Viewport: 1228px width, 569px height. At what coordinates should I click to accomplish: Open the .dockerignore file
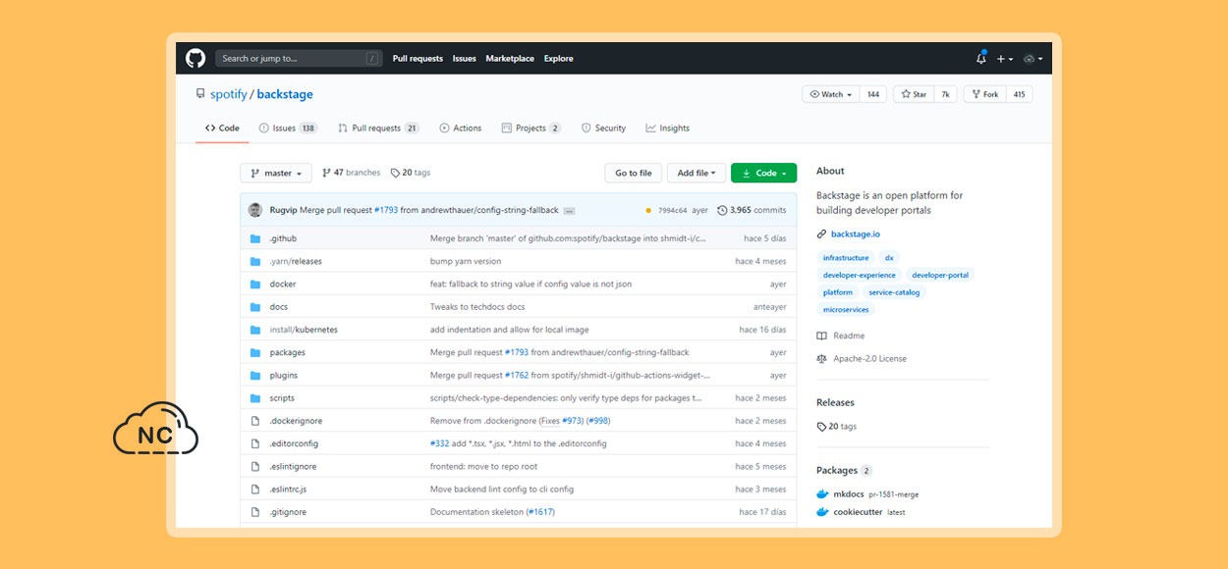296,421
